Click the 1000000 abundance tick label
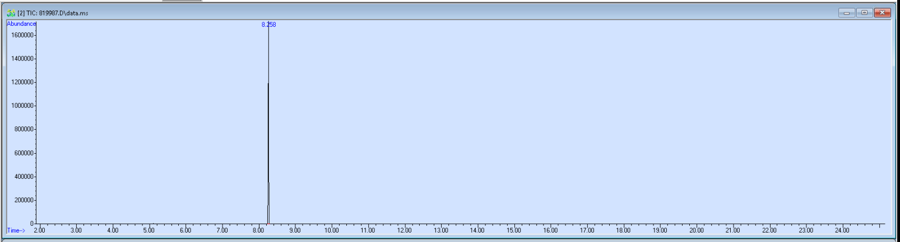 click(22, 106)
